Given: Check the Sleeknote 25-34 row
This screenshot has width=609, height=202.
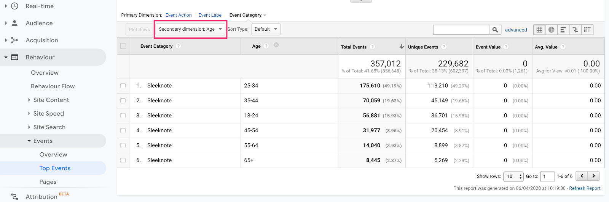Looking at the screenshot, I should [123, 86].
